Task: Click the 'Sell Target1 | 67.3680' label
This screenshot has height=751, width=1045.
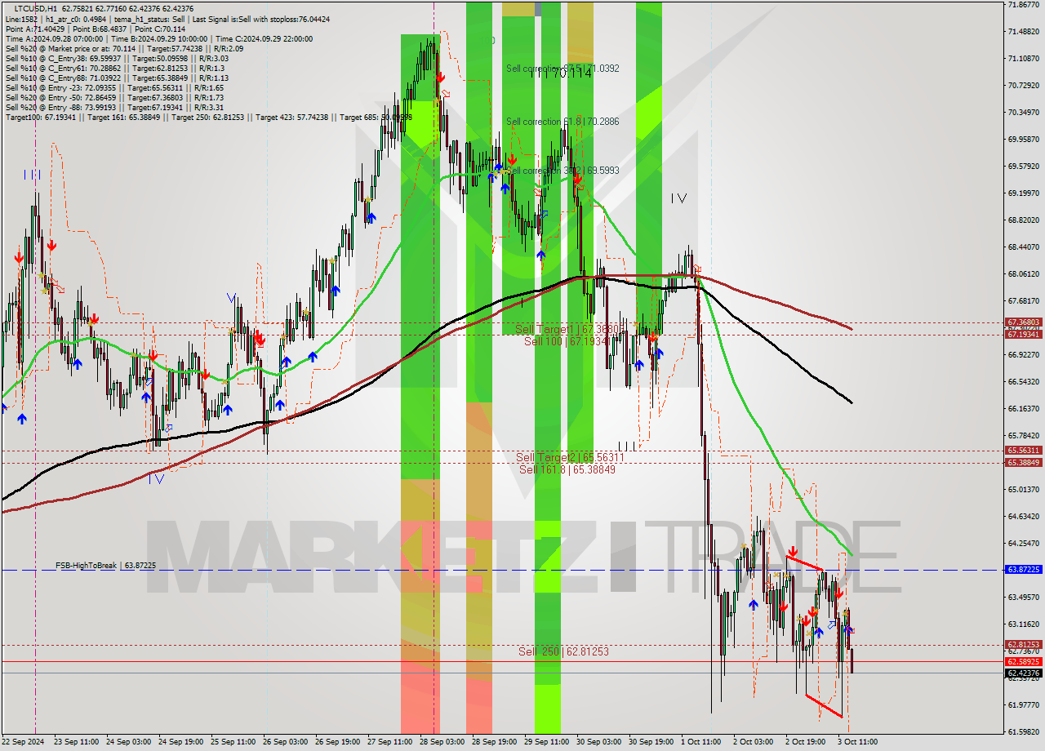Action: [x=569, y=329]
